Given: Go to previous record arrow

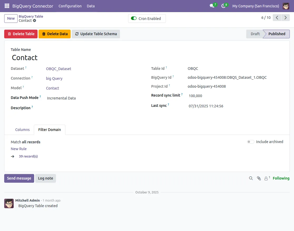Looking at the screenshot, I should point(277,18).
